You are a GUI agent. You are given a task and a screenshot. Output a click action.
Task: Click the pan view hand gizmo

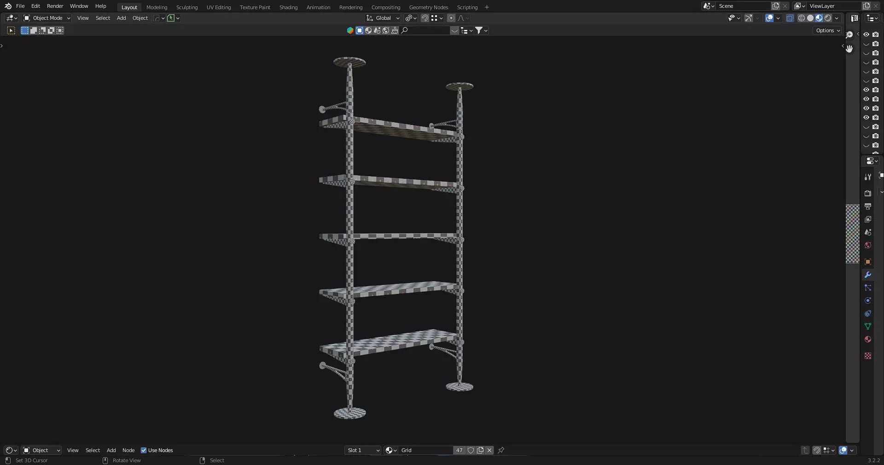[849, 48]
